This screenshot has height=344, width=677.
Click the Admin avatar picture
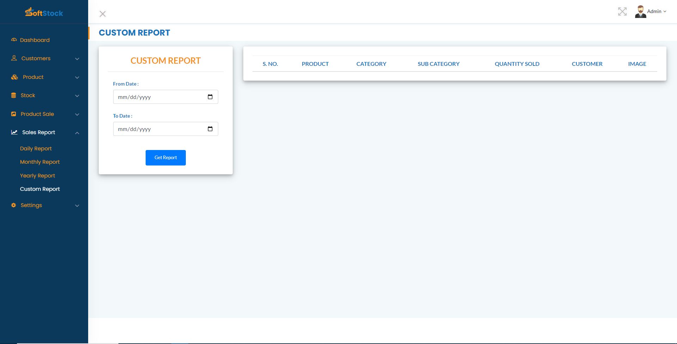pyautogui.click(x=640, y=12)
